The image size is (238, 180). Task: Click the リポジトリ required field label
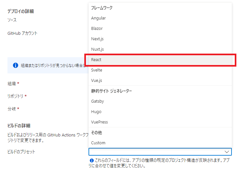coord(17,96)
